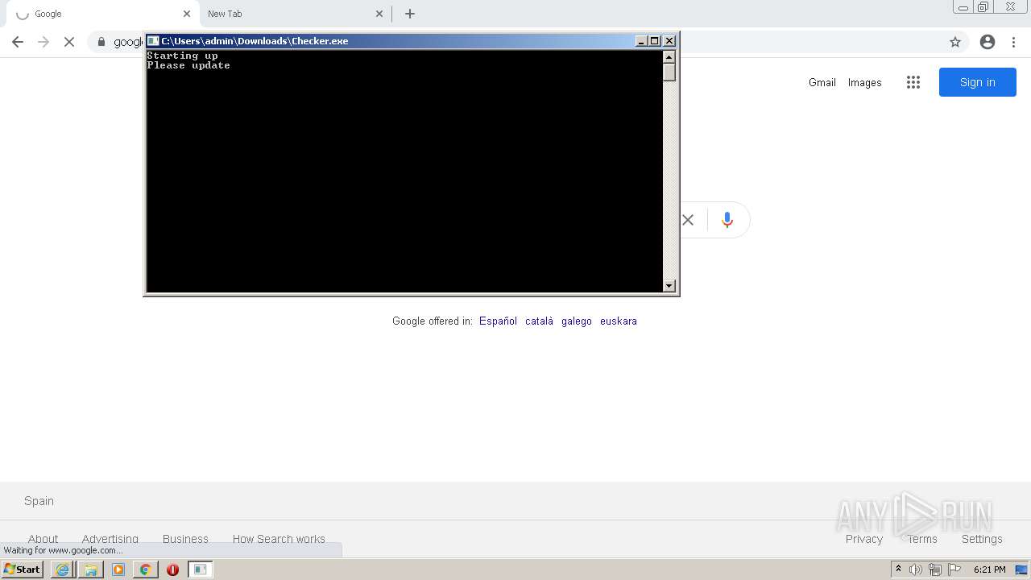This screenshot has height=580, width=1031.
Task: Open the volume speaker tray icon
Action: [916, 570]
